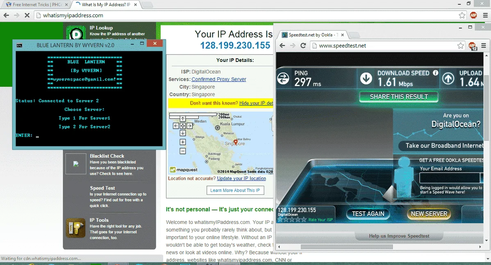The width and height of the screenshot is (491, 265).
Task: Open the download speed info tooltip
Action: click(x=435, y=73)
